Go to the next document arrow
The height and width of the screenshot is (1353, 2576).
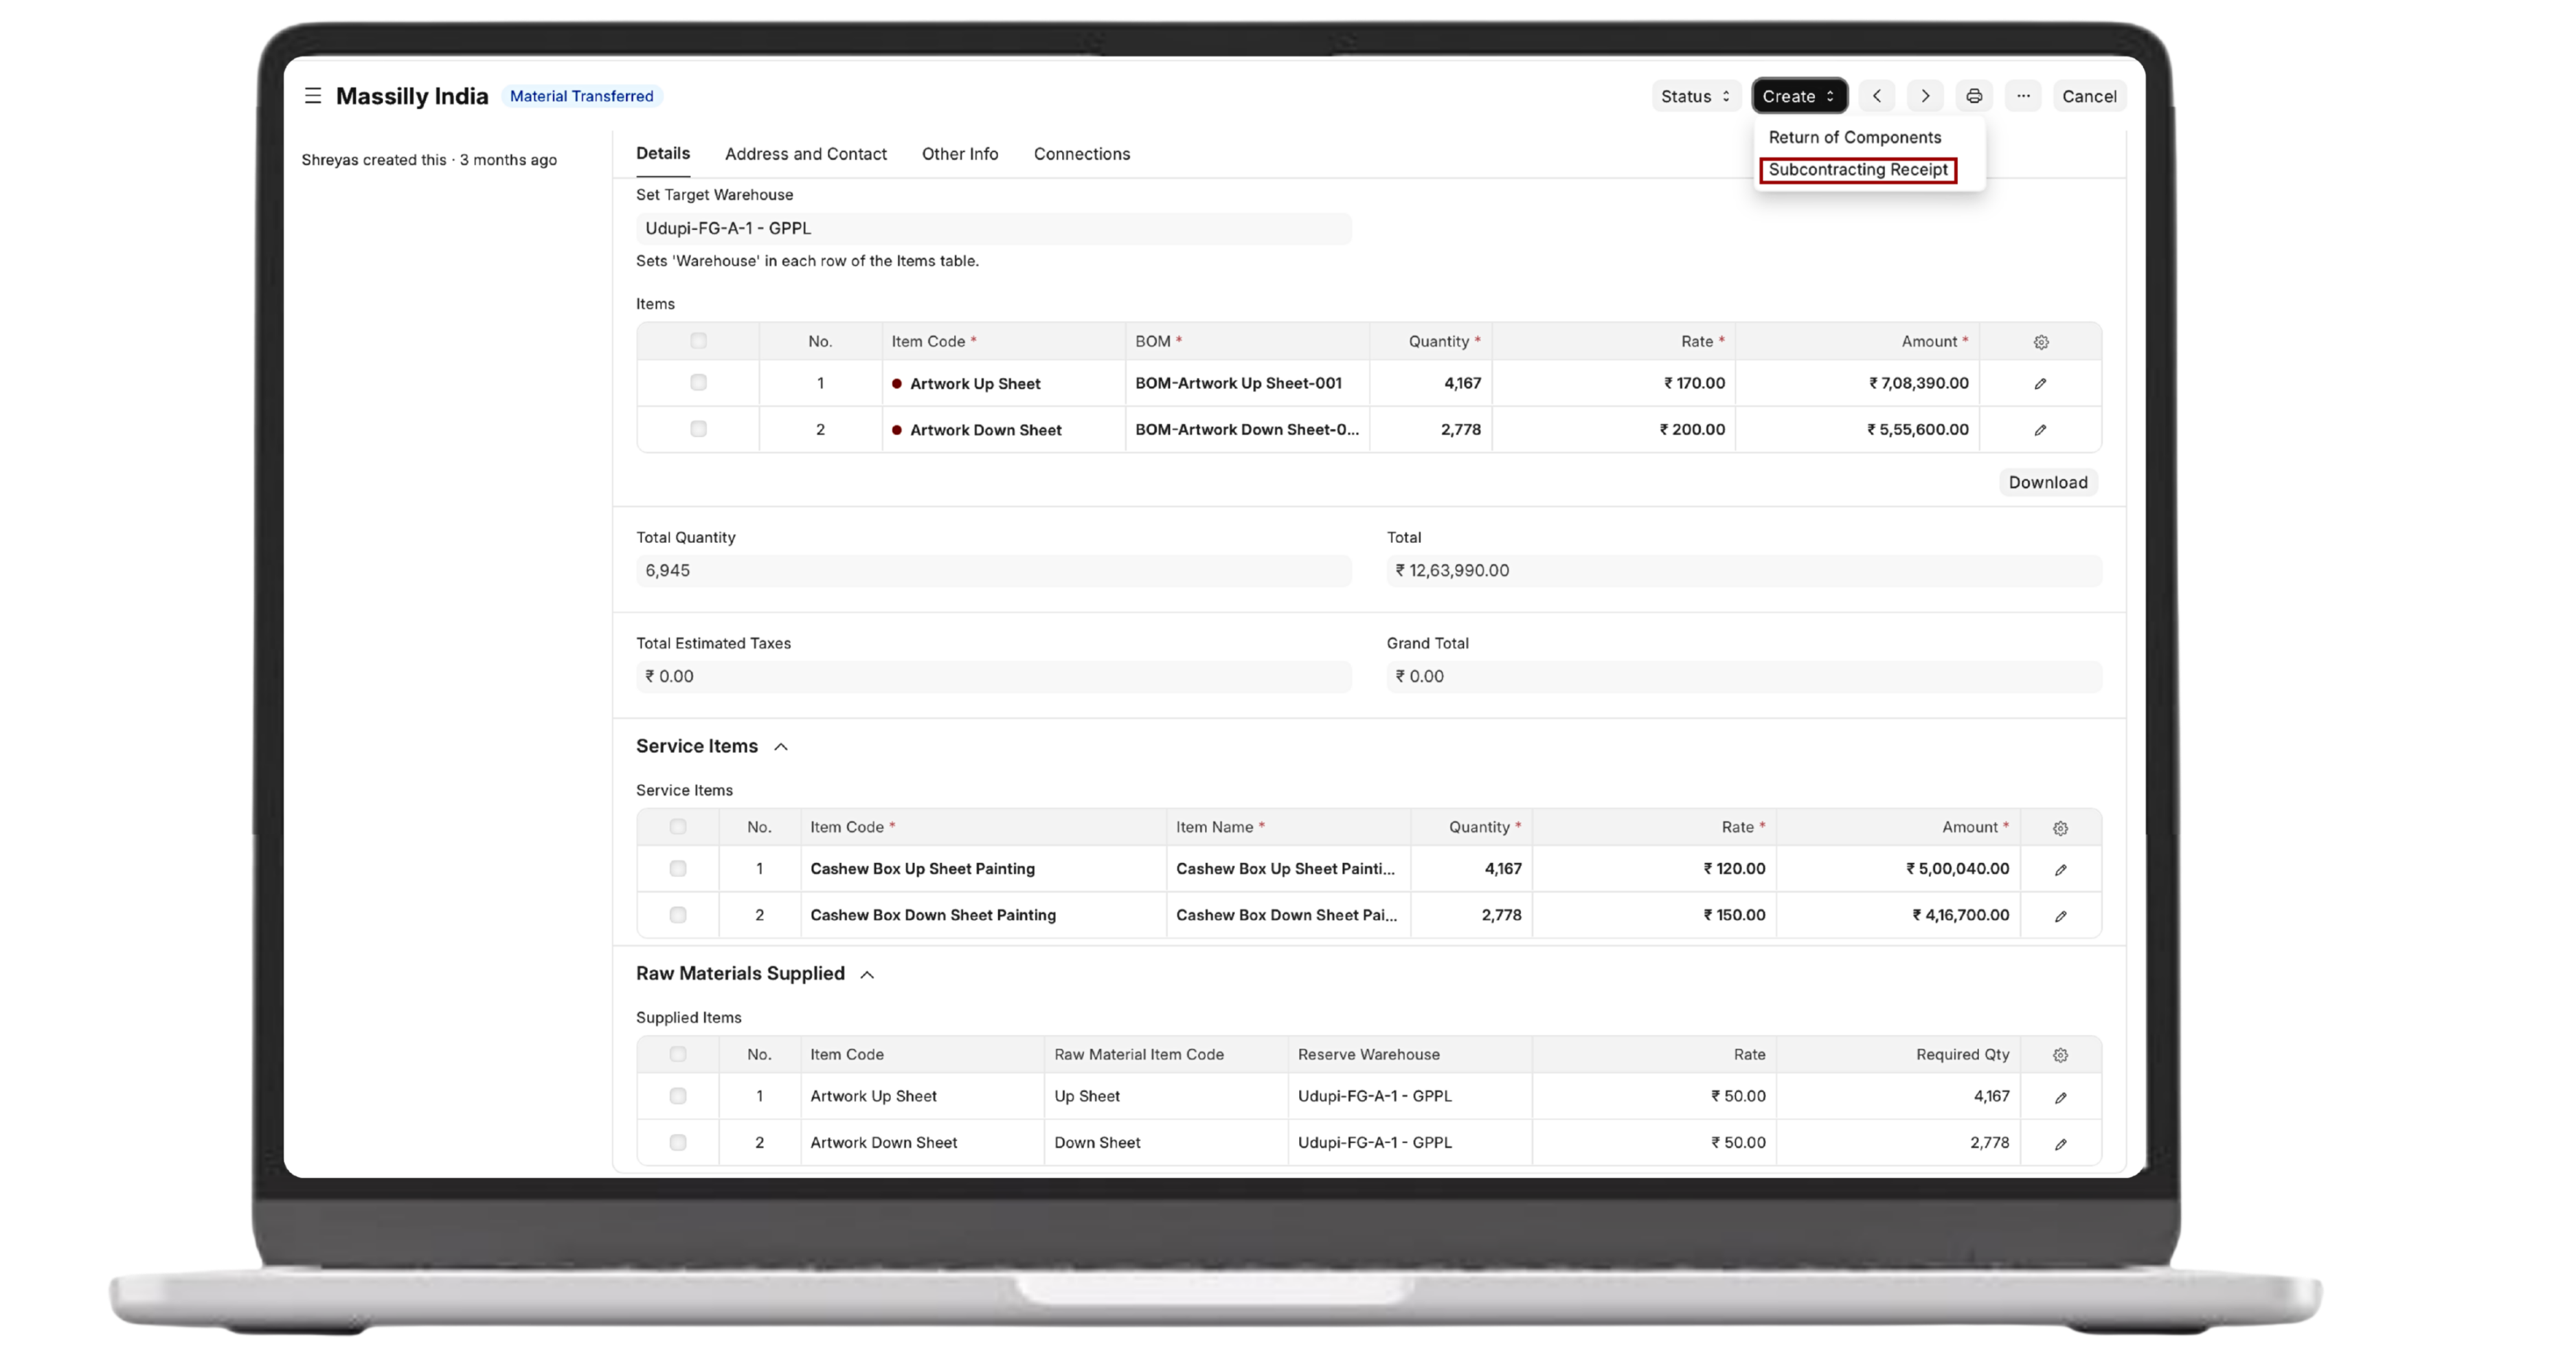(x=1925, y=96)
